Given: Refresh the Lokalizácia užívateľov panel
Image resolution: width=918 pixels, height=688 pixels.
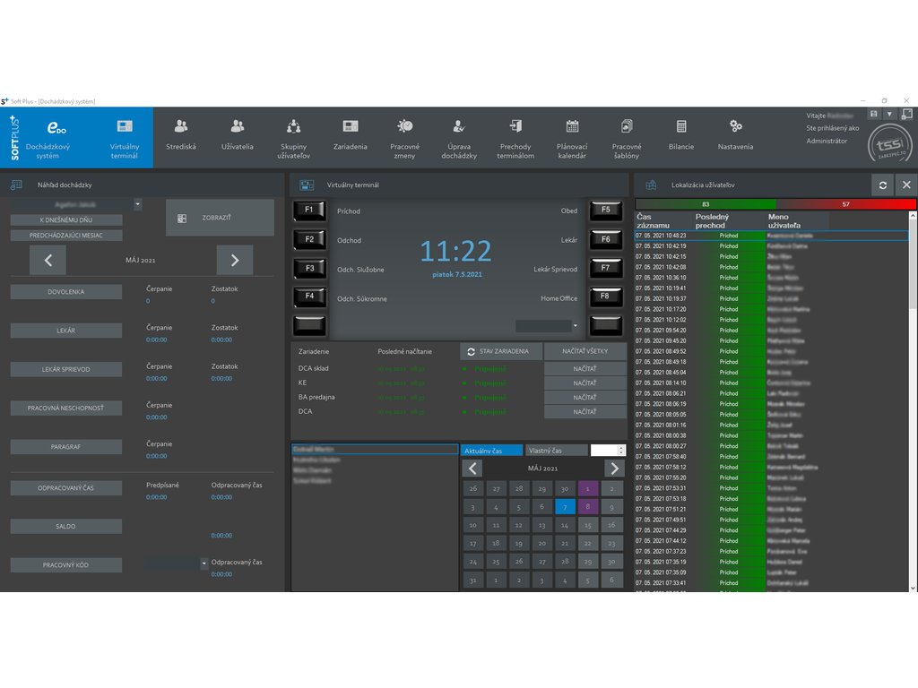Looking at the screenshot, I should (883, 185).
